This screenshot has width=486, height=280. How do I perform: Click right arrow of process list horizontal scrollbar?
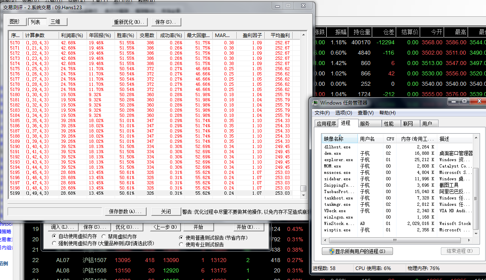470,240
